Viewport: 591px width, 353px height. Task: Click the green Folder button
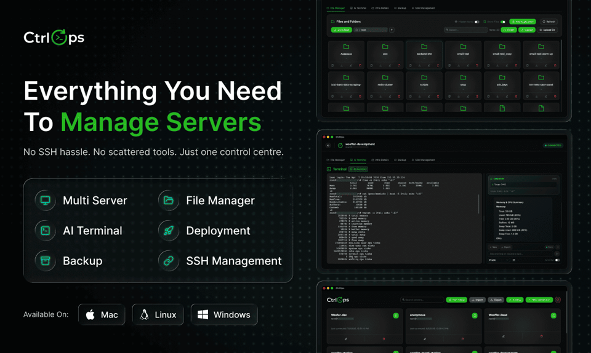click(x=509, y=30)
